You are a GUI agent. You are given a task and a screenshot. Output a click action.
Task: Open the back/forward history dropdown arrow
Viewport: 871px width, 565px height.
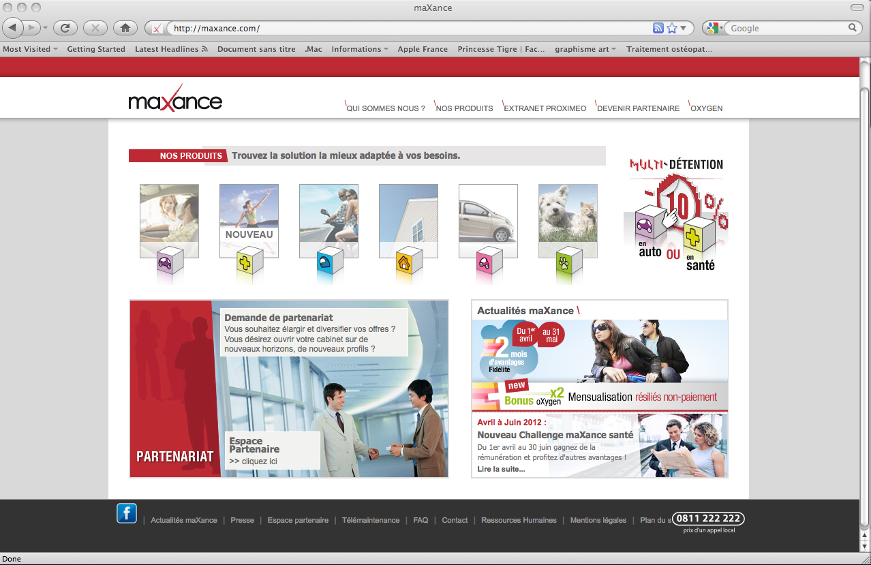click(x=46, y=29)
